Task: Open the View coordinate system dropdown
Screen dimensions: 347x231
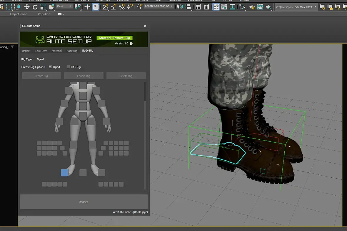Action: pyautogui.click(x=65, y=6)
